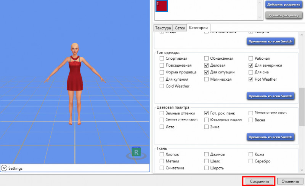Tick the Шерсть checkbox
This screenshot has height=186, width=305.
click(206, 168)
